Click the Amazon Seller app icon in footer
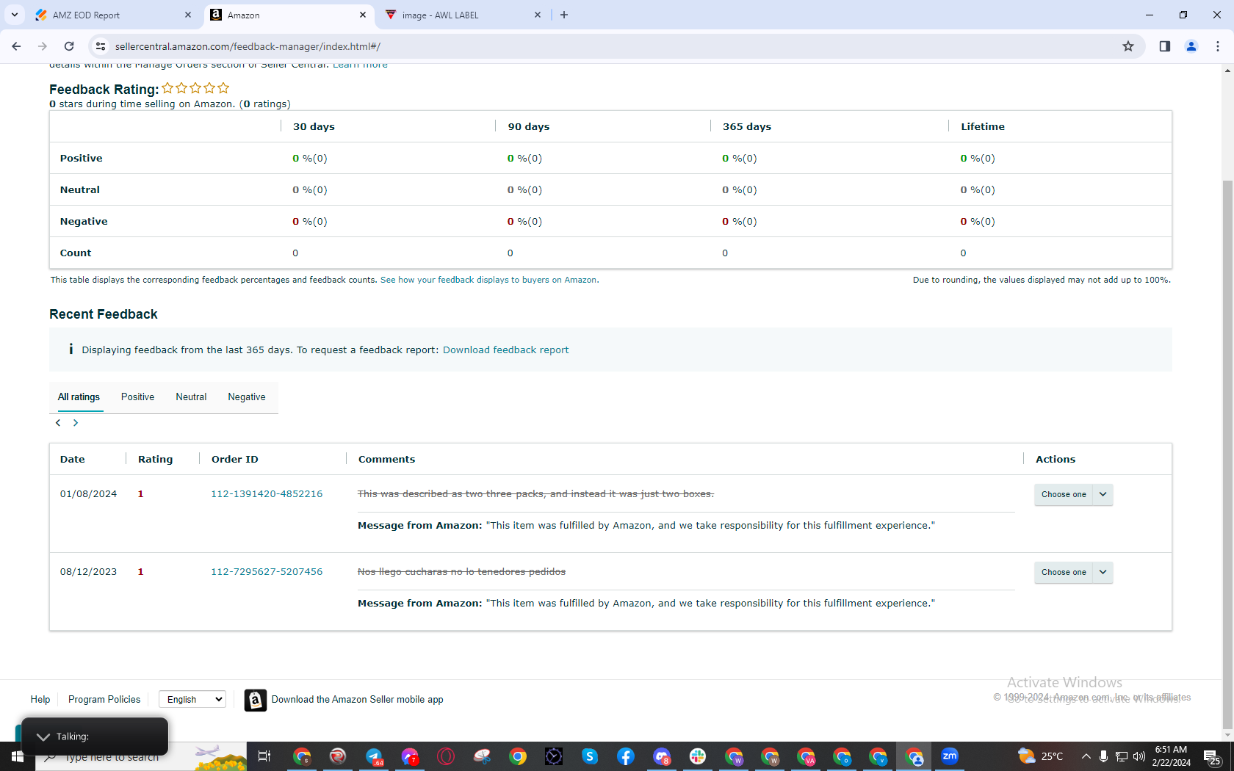The width and height of the screenshot is (1234, 771). [x=255, y=700]
